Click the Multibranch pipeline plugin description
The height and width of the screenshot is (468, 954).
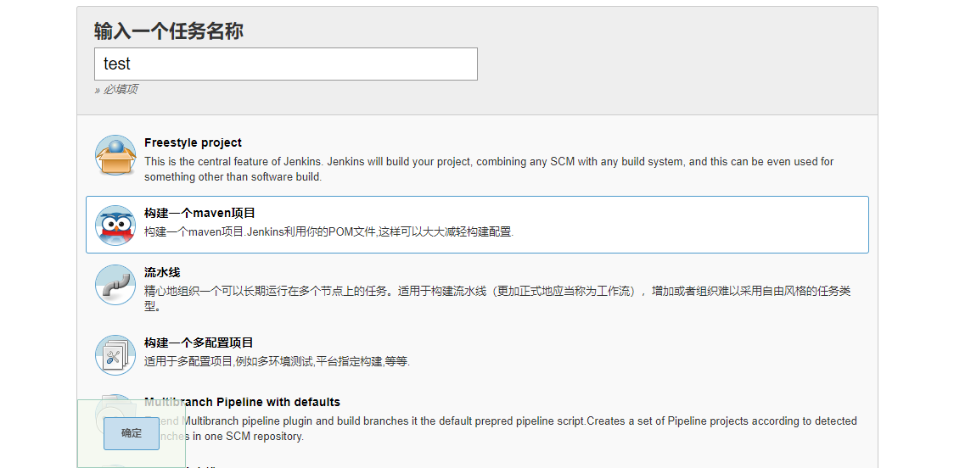coord(501,428)
